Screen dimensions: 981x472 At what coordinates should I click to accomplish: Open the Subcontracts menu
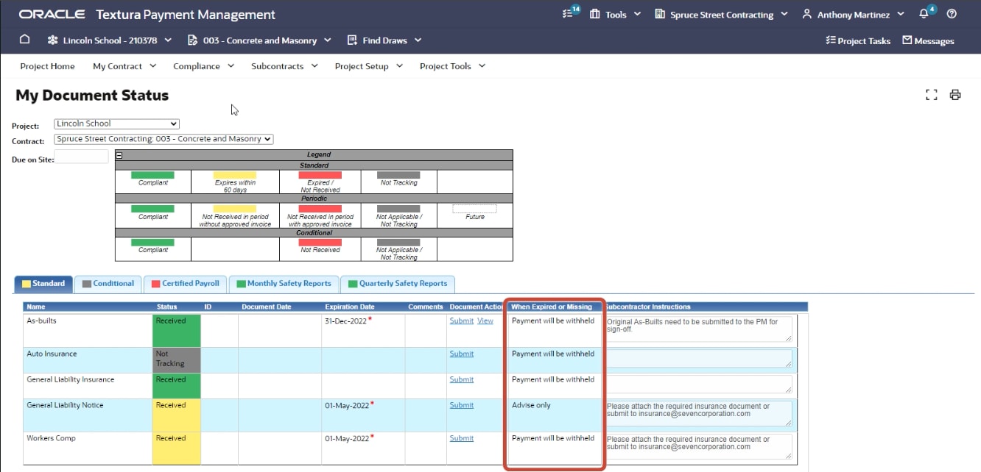click(284, 66)
